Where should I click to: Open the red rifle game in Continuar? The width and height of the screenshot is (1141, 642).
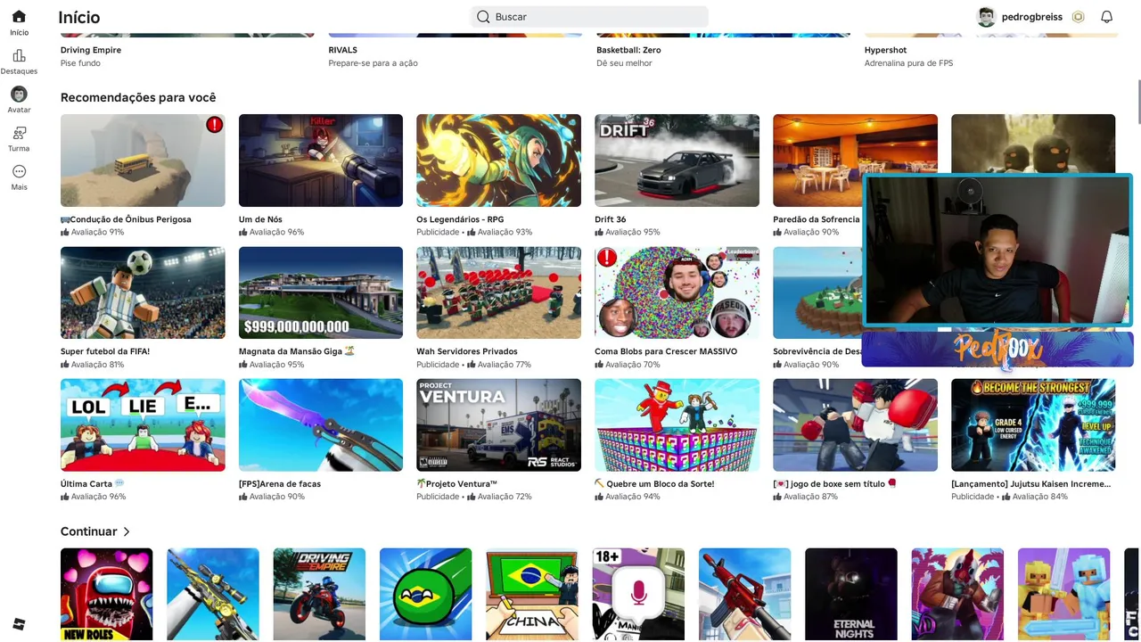click(744, 594)
